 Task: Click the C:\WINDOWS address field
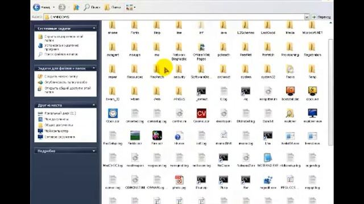point(175,17)
